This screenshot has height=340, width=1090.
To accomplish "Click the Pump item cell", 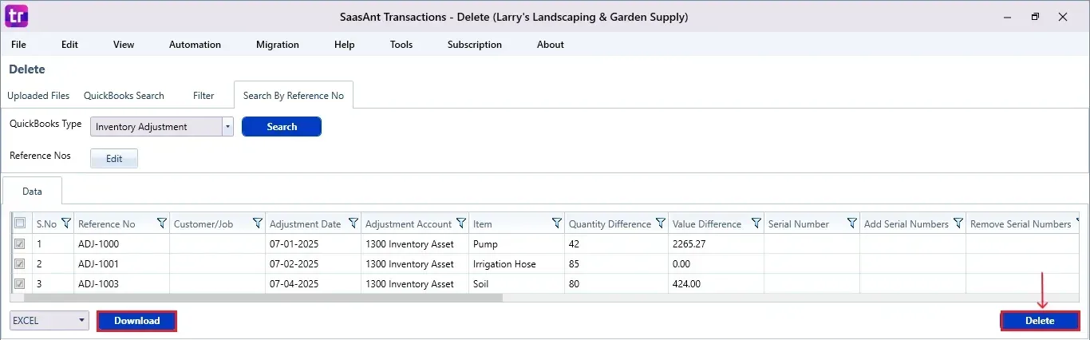I will [x=516, y=244].
